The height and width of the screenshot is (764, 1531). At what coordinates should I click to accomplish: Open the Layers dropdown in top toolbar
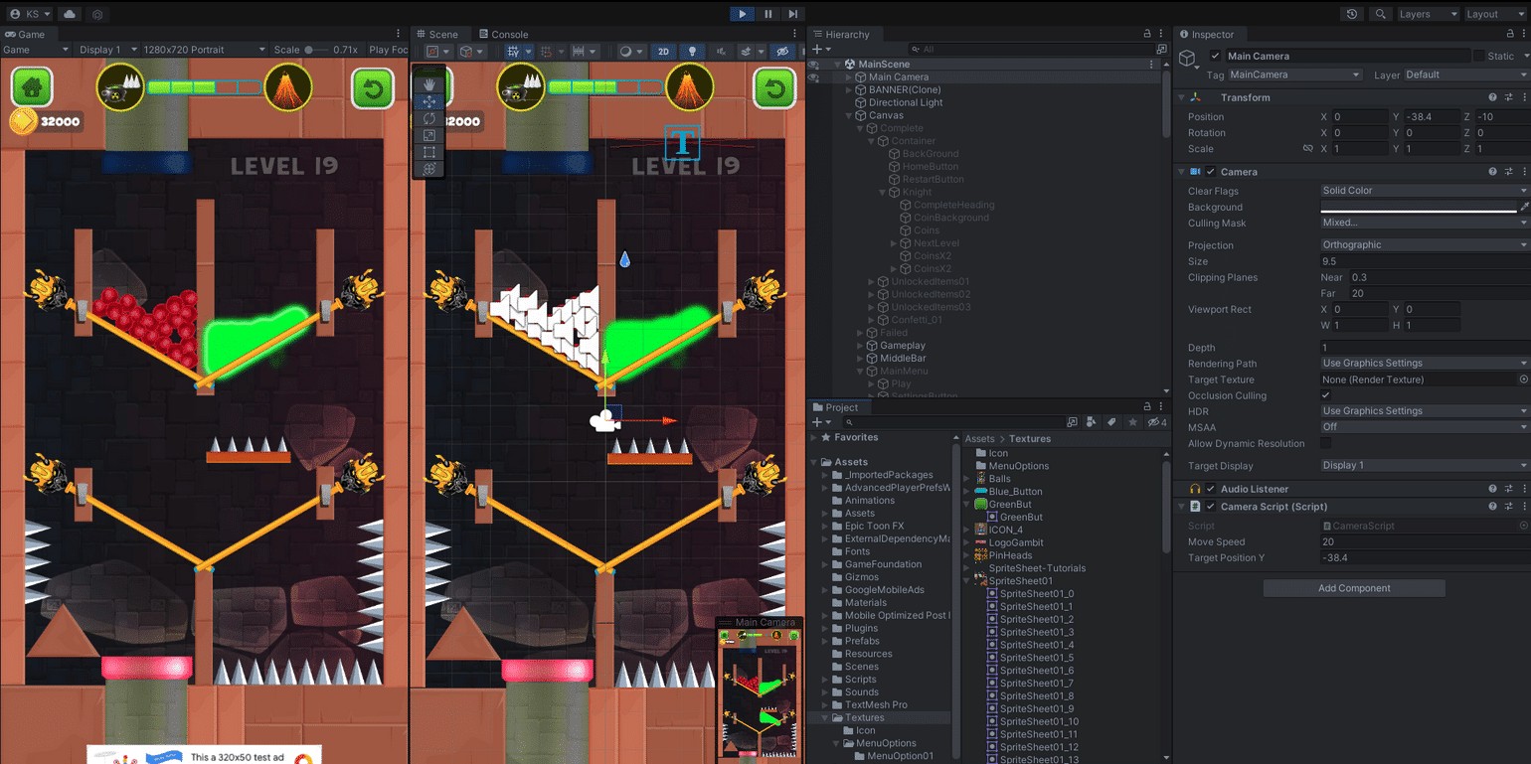1427,14
